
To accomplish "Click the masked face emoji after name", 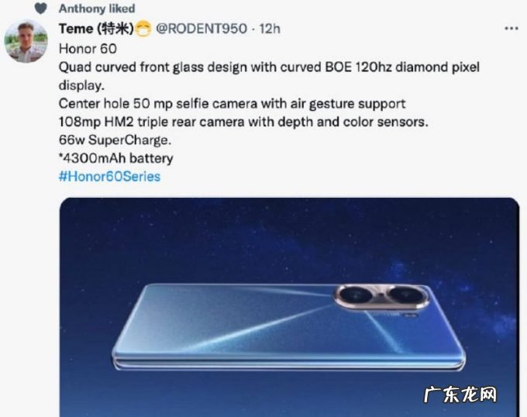I will 143,29.
